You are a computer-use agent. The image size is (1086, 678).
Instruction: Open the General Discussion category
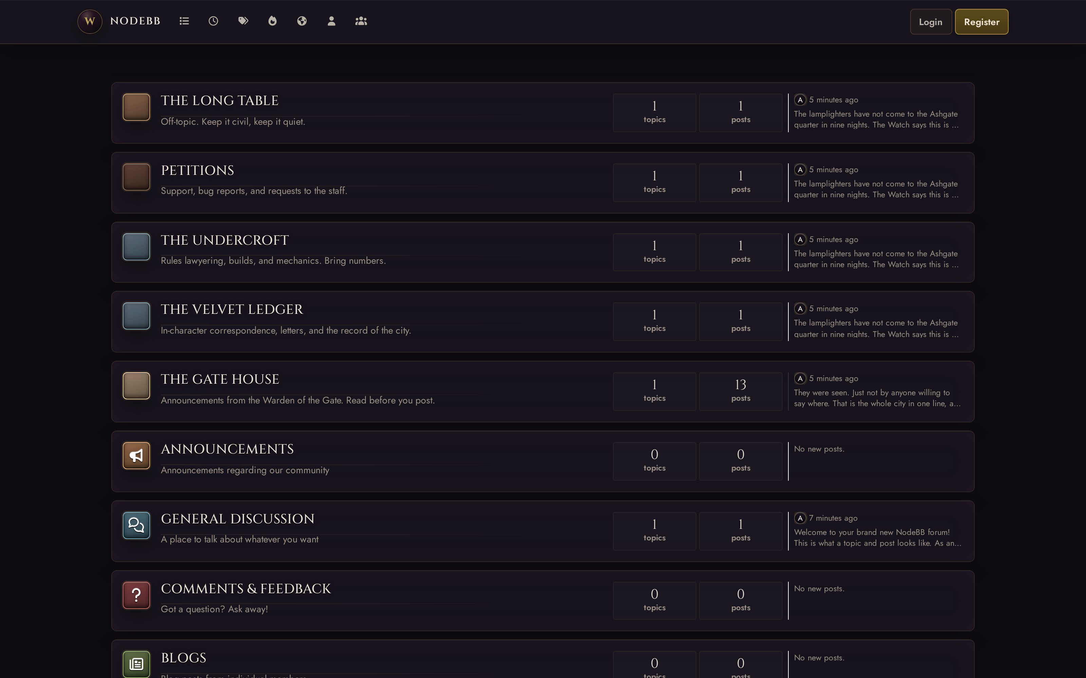238,519
